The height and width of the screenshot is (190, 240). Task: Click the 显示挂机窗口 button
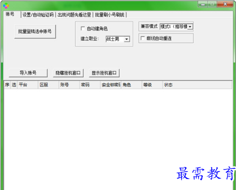[x=104, y=73]
